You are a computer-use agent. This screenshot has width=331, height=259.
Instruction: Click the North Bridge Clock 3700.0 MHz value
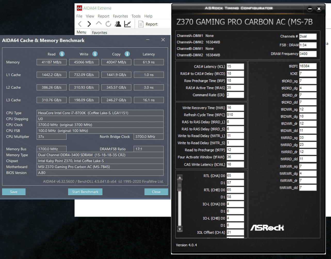coord(149,137)
